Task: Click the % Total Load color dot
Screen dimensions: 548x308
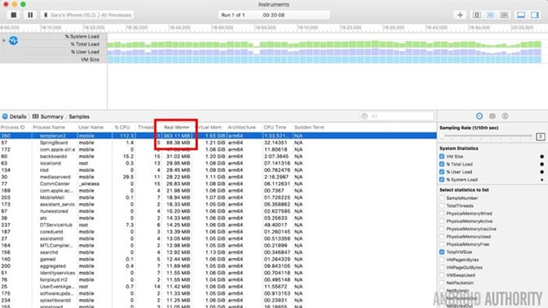Action: [541, 164]
